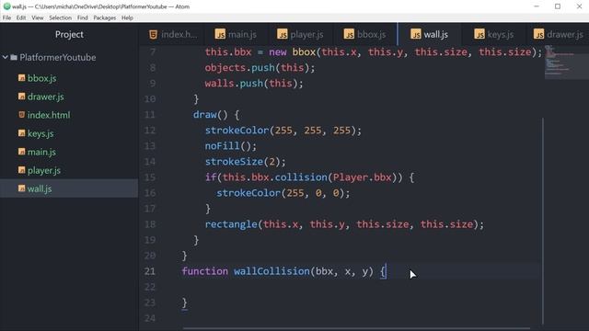589x331 pixels.
Task: Click the 'rectangle' call on line 18
Action: (231, 224)
